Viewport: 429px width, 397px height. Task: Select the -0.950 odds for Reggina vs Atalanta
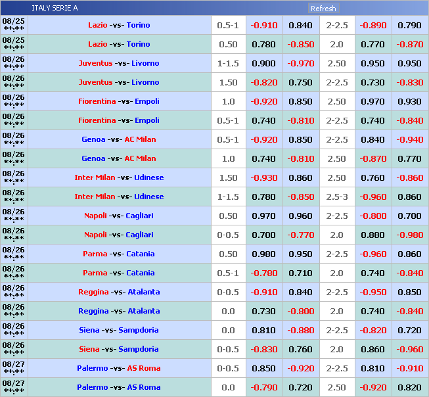373,292
